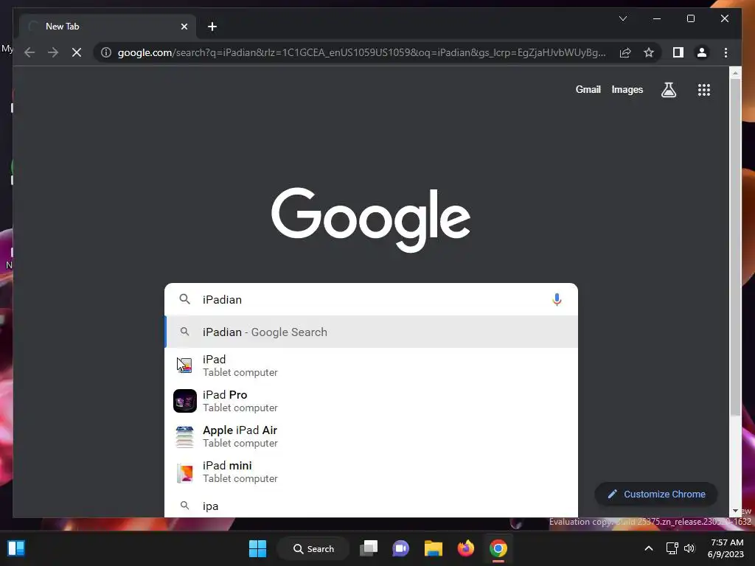Open a new tab with plus button
Image resolution: width=755 pixels, height=566 pixels.
[x=212, y=27]
